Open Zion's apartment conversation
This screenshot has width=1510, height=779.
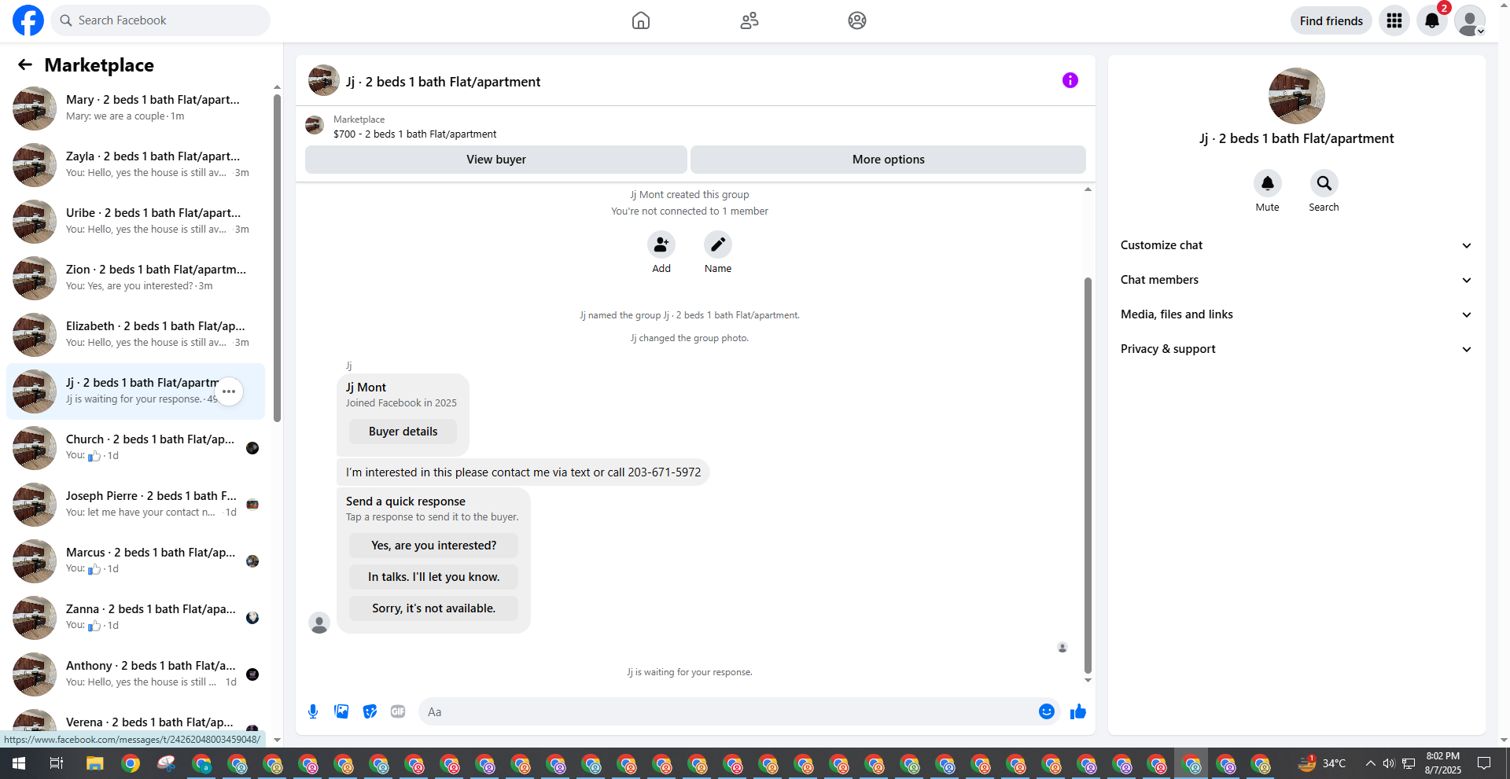(x=135, y=278)
